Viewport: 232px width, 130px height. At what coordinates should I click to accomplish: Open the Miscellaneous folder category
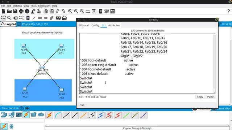click(33, 114)
